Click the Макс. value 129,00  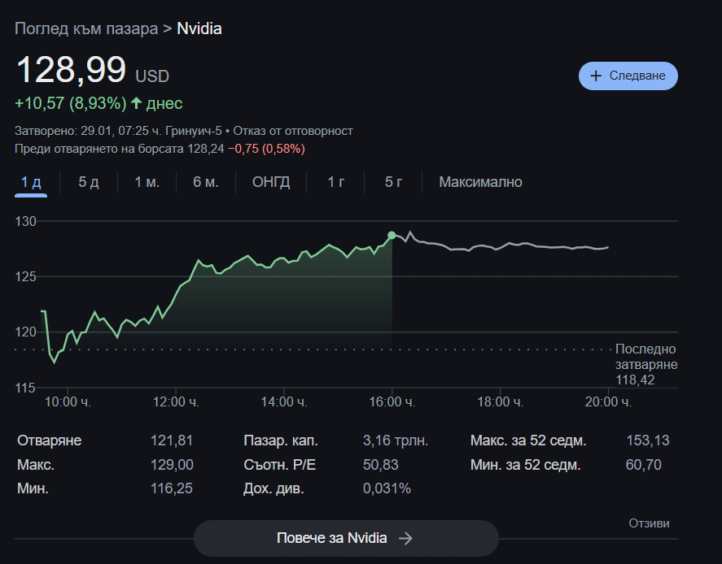pyautogui.click(x=172, y=465)
